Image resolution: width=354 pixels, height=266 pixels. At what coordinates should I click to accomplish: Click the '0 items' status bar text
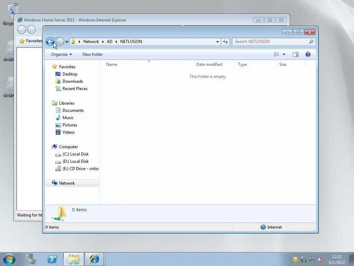(52, 227)
